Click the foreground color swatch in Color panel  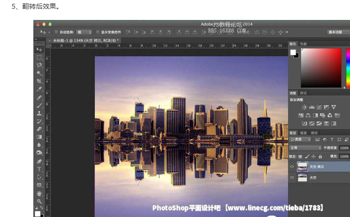293,52
